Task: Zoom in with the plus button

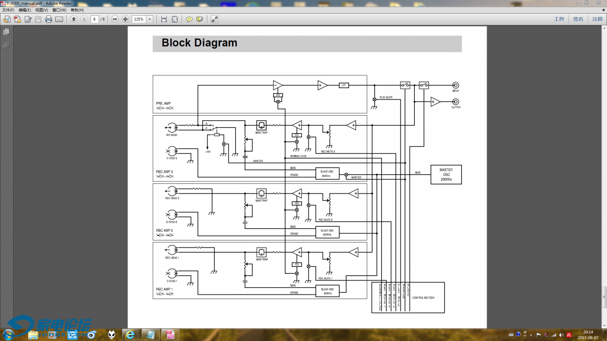Action: tap(125, 19)
